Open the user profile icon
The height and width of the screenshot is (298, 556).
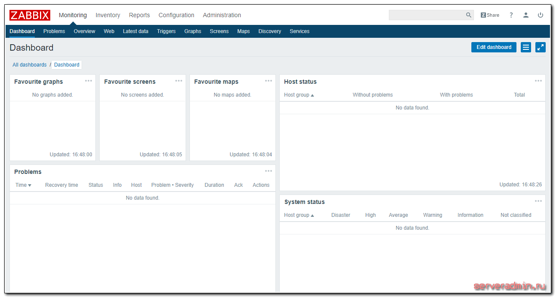point(525,15)
